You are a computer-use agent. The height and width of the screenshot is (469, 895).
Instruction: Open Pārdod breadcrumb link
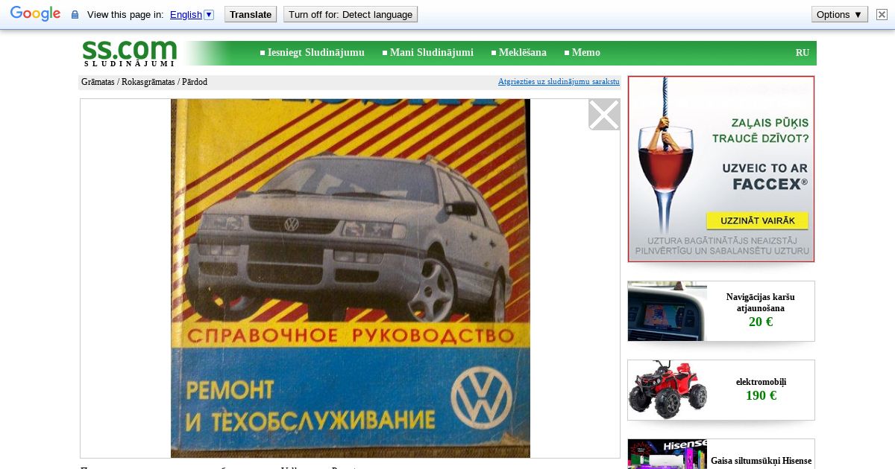click(x=195, y=82)
